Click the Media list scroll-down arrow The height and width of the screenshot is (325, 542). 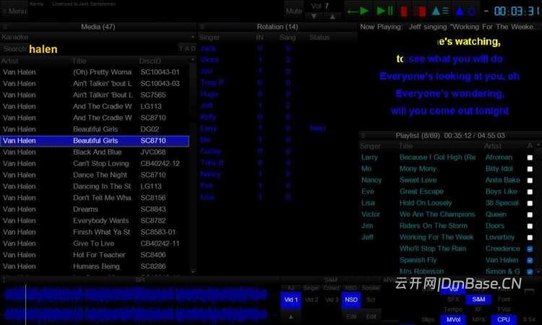coord(193,272)
